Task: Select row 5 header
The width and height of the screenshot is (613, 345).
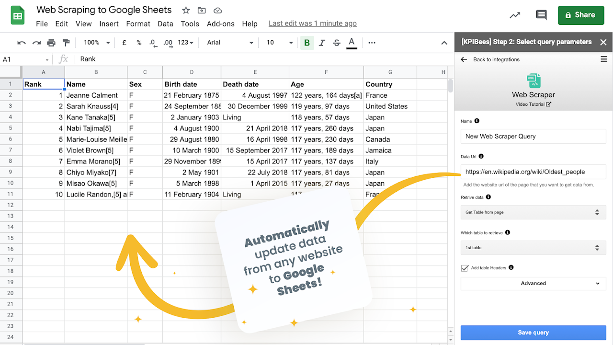Action: [11, 128]
